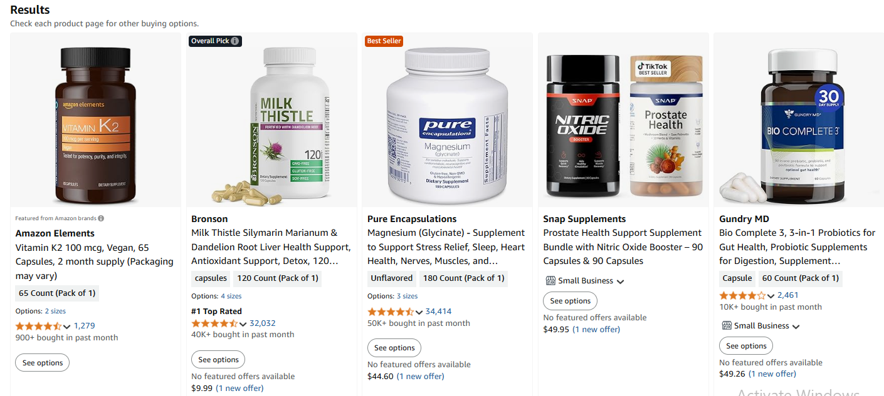
Task: Click star rating of Bronson Milk Thistle
Action: point(214,323)
